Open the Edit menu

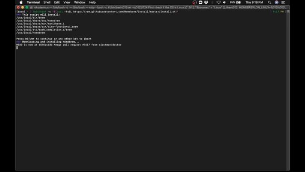(x=57, y=2)
